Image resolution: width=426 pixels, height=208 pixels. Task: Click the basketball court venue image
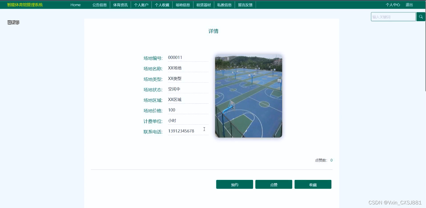point(248,96)
